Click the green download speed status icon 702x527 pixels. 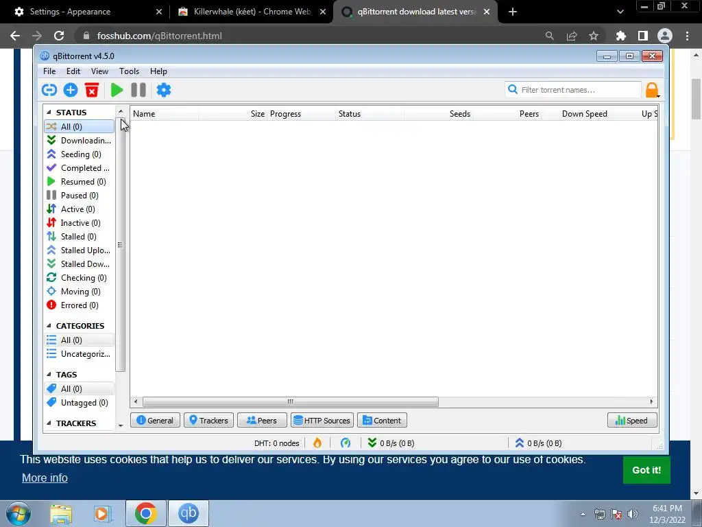point(372,443)
